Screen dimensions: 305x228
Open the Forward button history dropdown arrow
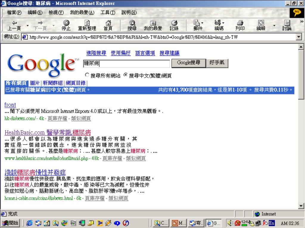[x=54, y=26]
